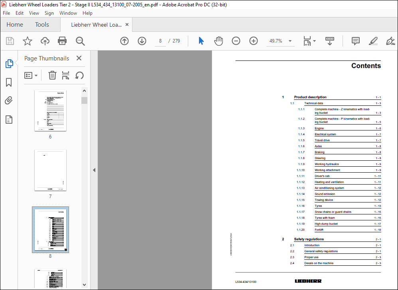
Task: Zoom in with the plus icon
Action: click(x=253, y=41)
